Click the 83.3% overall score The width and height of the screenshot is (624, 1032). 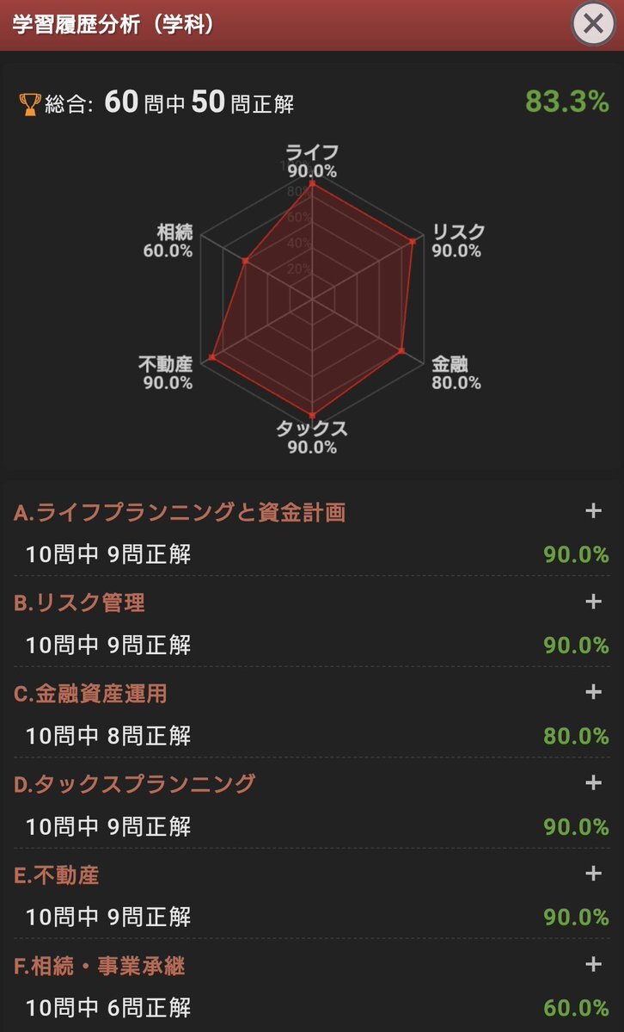pos(566,102)
